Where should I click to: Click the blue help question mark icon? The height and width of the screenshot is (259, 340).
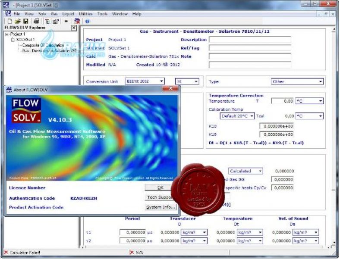(88, 21)
